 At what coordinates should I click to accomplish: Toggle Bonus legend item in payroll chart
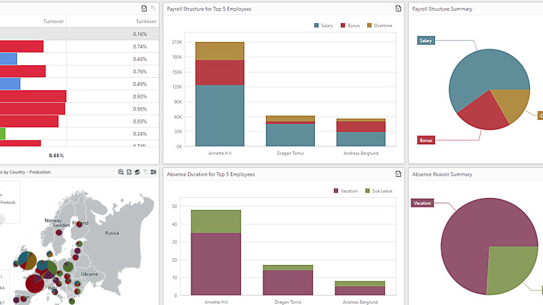350,25
